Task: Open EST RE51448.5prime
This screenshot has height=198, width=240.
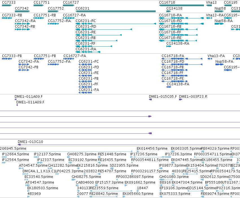Action: [112, 154]
